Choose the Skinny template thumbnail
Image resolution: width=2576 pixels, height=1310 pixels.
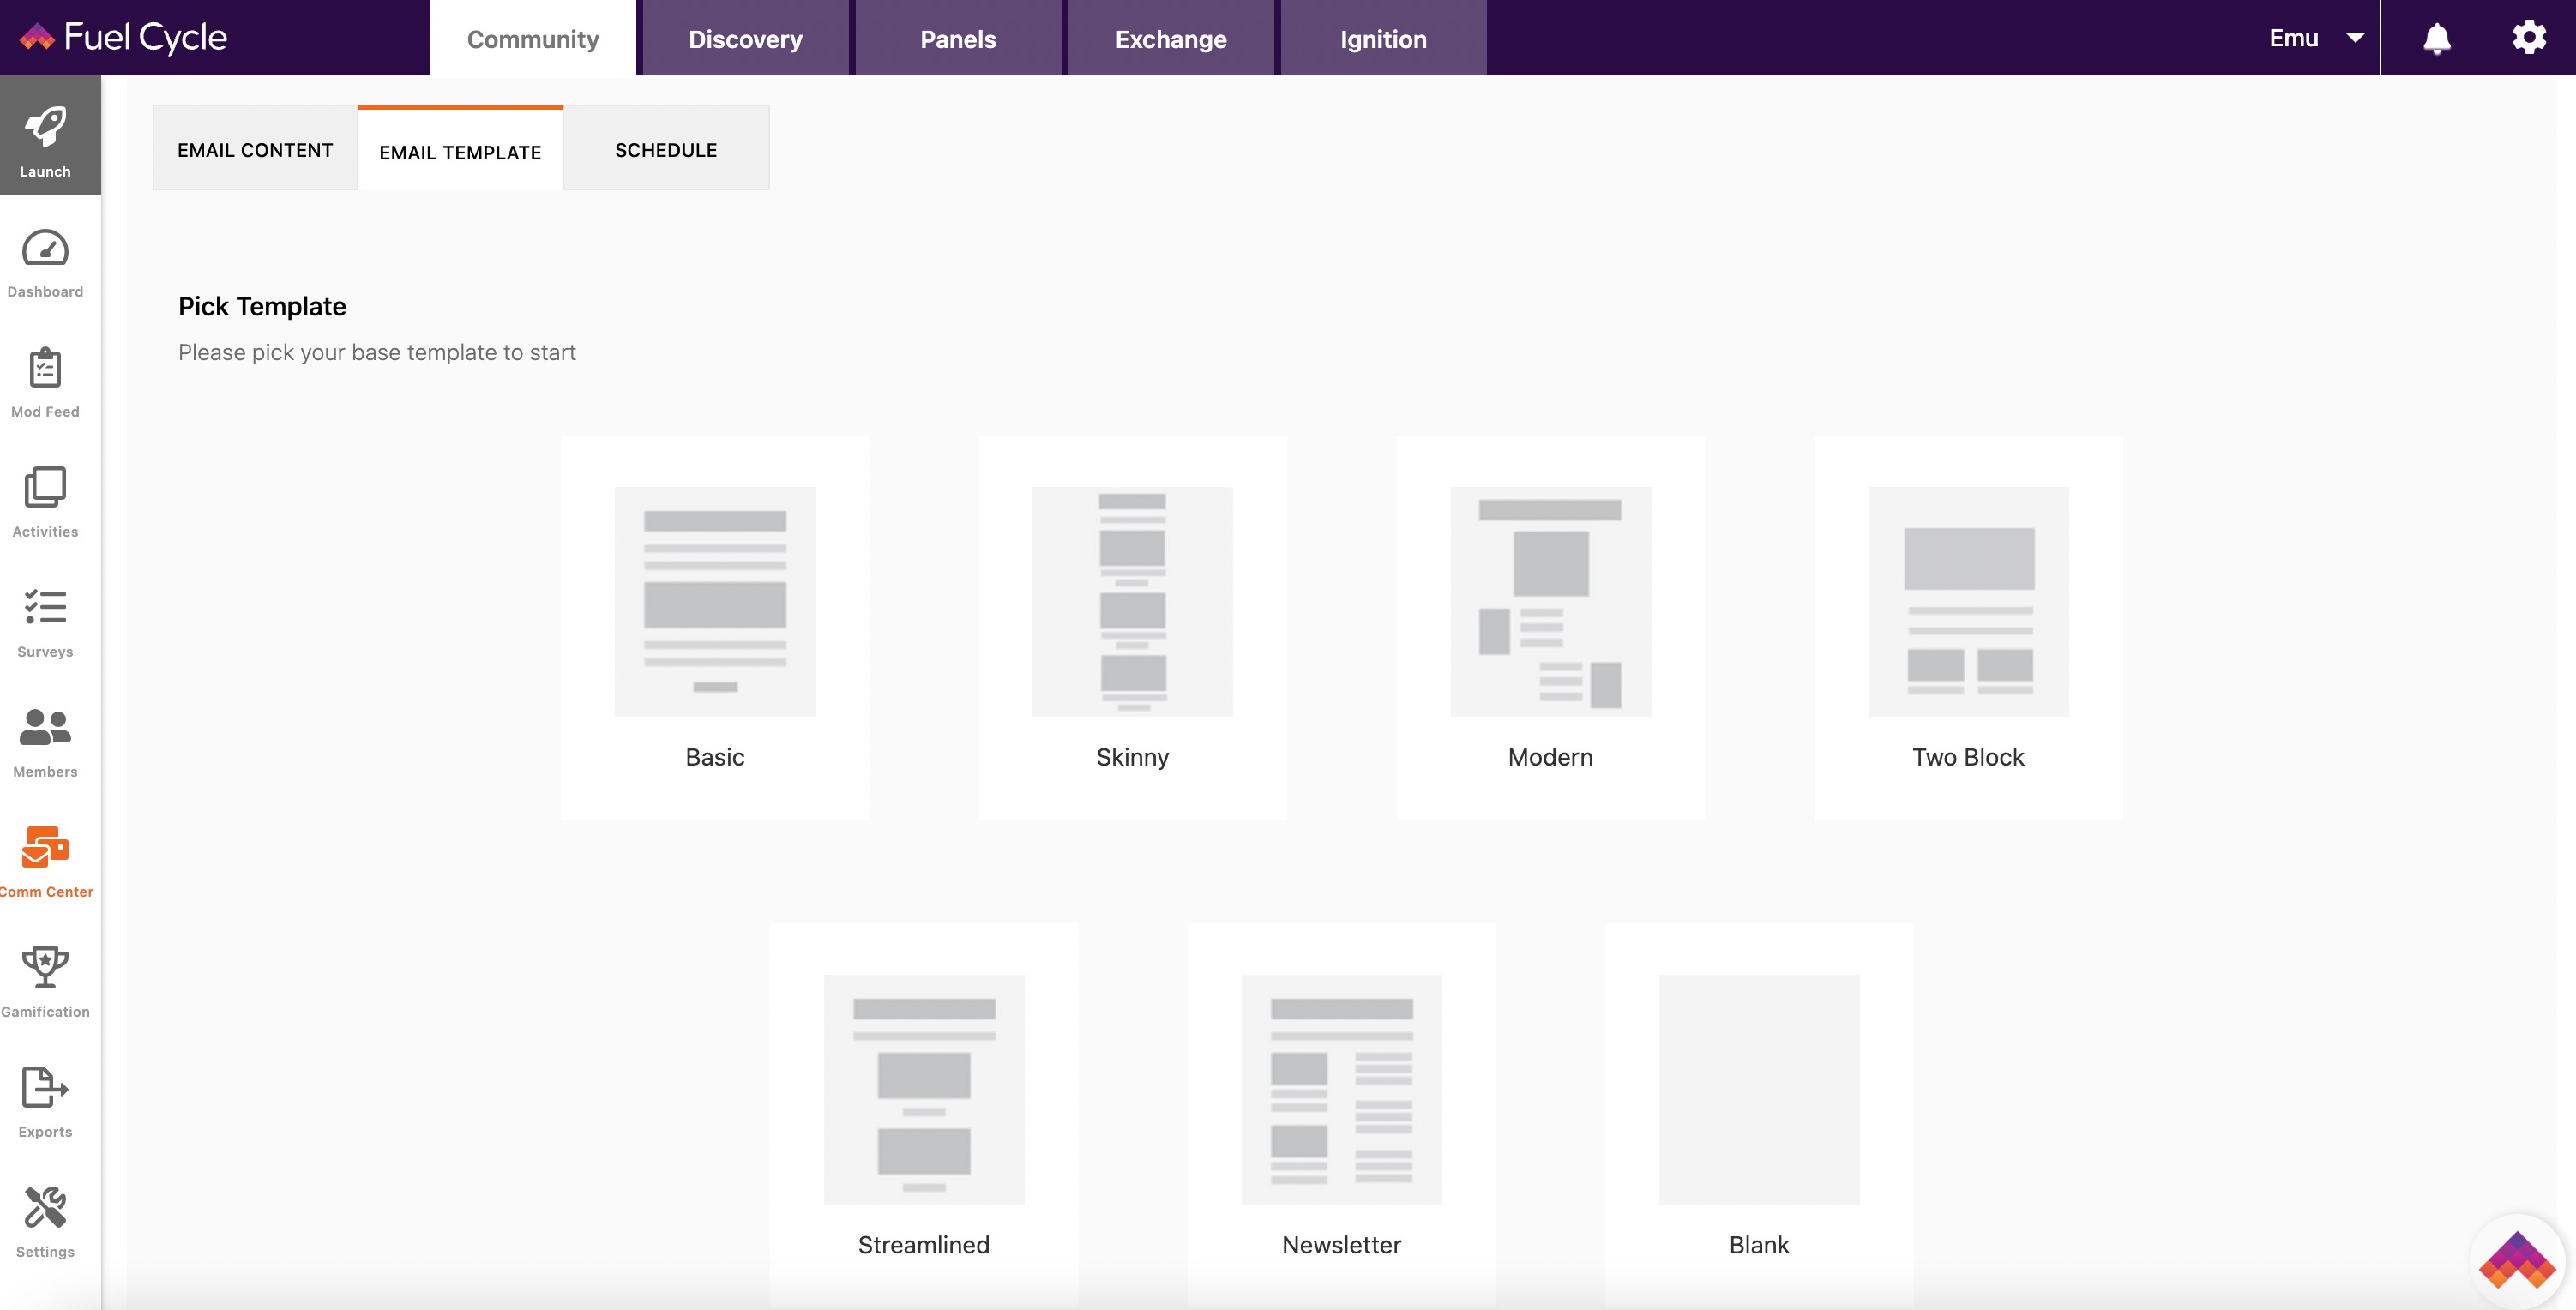tap(1132, 601)
